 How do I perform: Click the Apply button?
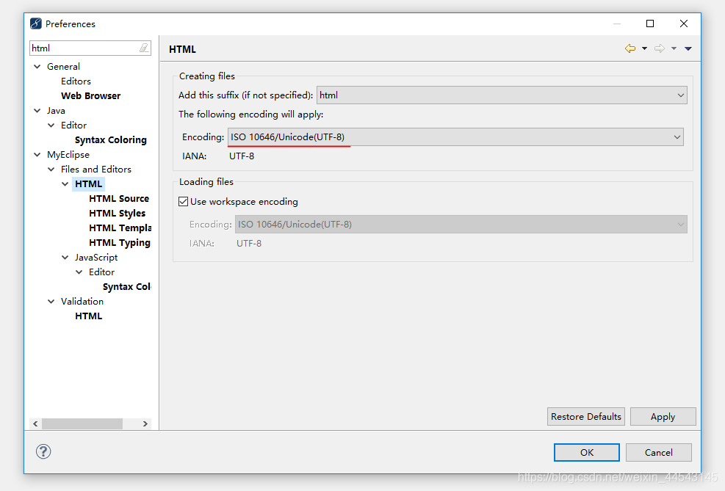[663, 417]
